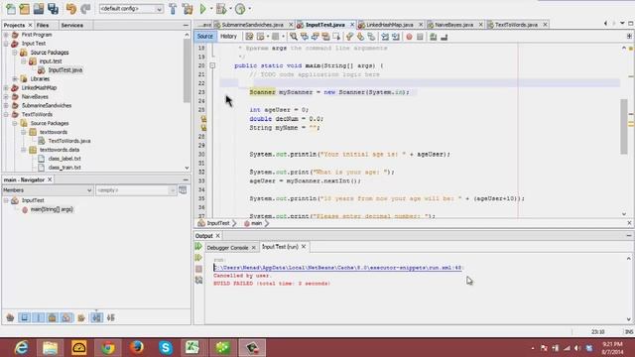
Task: Open the Run Project dropdown arrow
Action: click(x=211, y=9)
